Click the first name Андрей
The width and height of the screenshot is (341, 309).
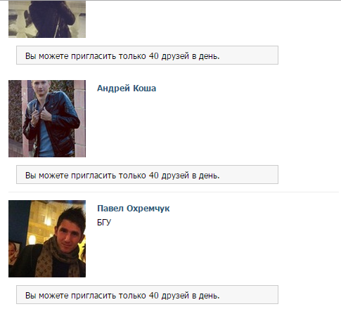(113, 88)
